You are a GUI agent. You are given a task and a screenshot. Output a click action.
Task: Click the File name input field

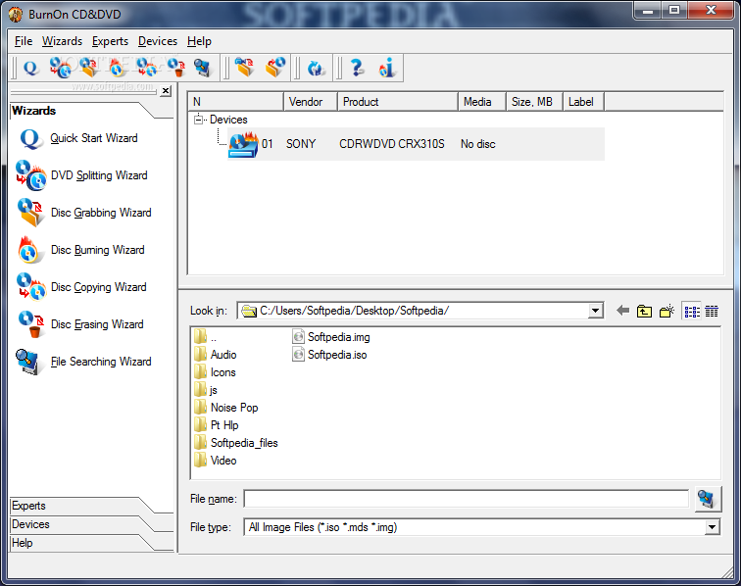(x=466, y=499)
